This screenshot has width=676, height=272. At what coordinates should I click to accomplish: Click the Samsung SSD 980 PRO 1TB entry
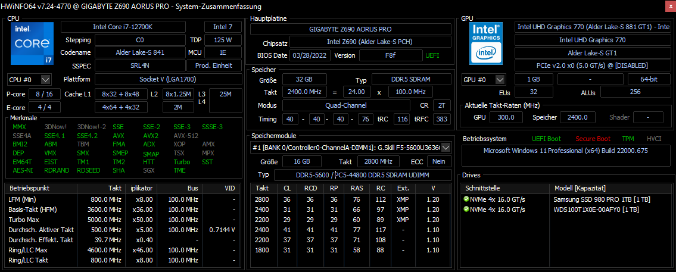coord(602,199)
